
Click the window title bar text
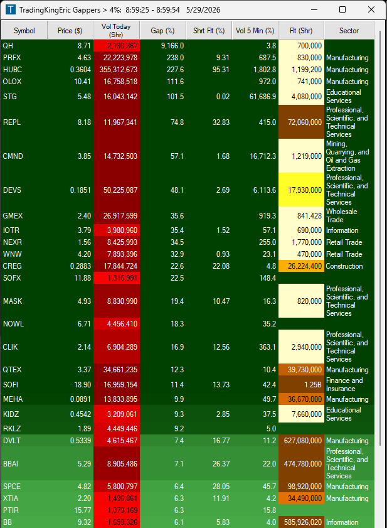(119, 10)
